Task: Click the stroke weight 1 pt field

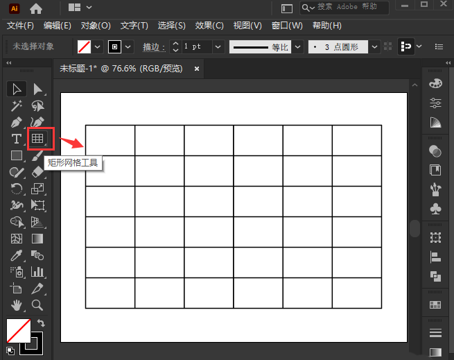Action: pos(197,47)
